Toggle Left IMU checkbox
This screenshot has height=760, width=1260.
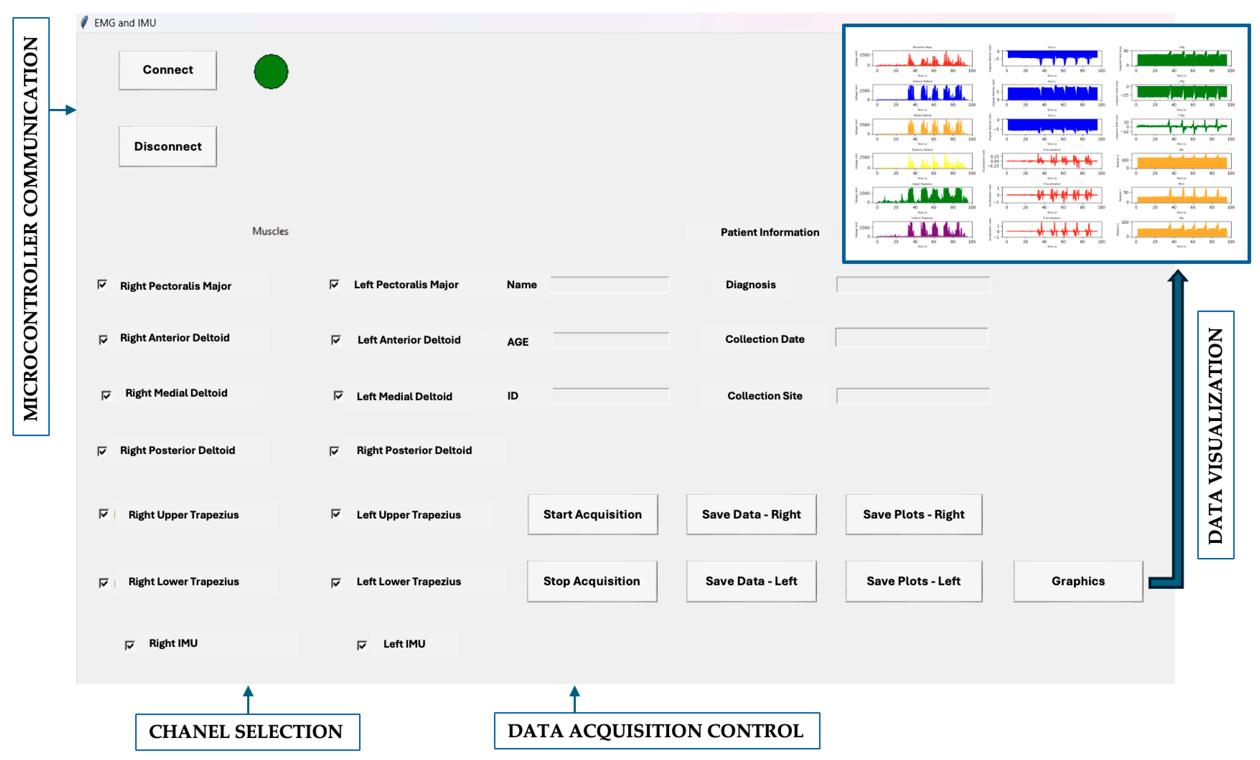point(362,645)
